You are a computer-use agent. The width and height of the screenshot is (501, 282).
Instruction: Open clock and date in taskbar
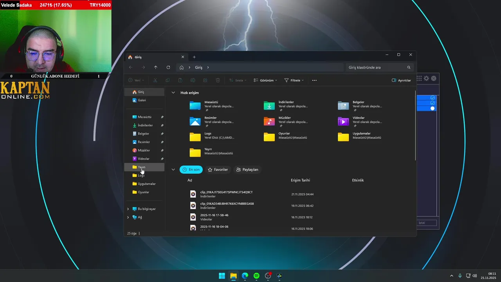pos(488,276)
